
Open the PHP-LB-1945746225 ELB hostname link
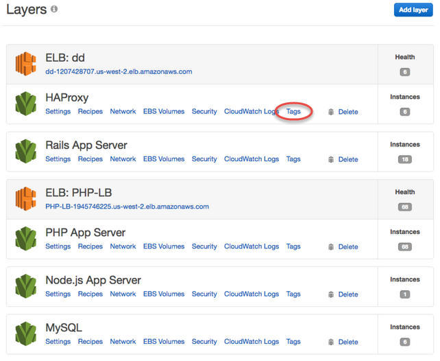click(x=127, y=207)
